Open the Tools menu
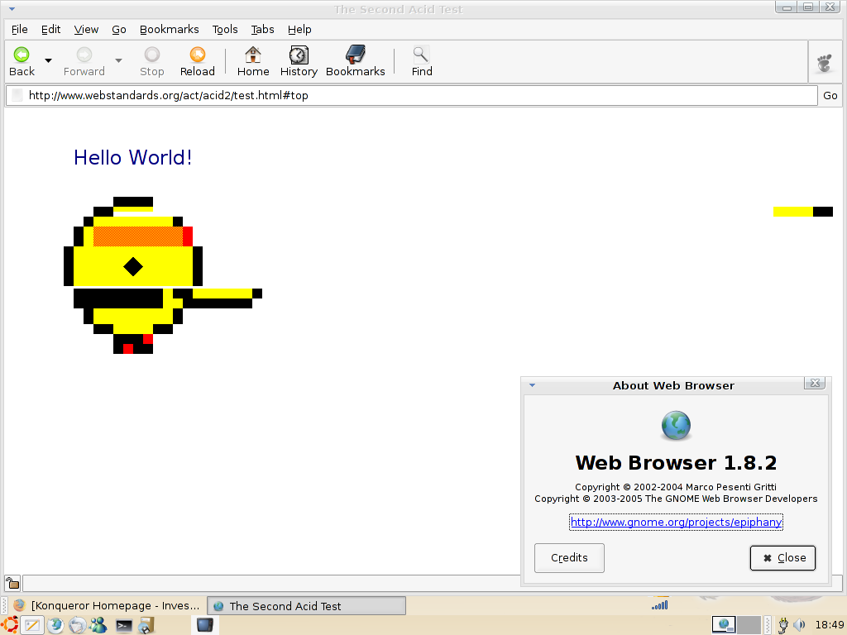This screenshot has height=635, width=847. 225,30
